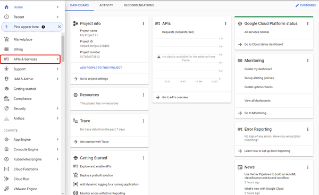
Task: Click help icon beside Pins appear here
Action: click(43, 27)
